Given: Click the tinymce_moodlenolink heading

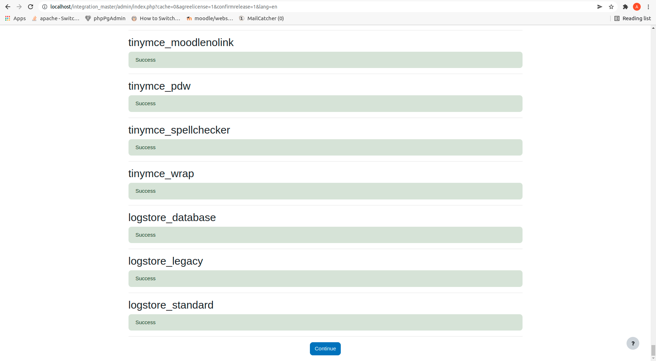Looking at the screenshot, I should pos(181,43).
